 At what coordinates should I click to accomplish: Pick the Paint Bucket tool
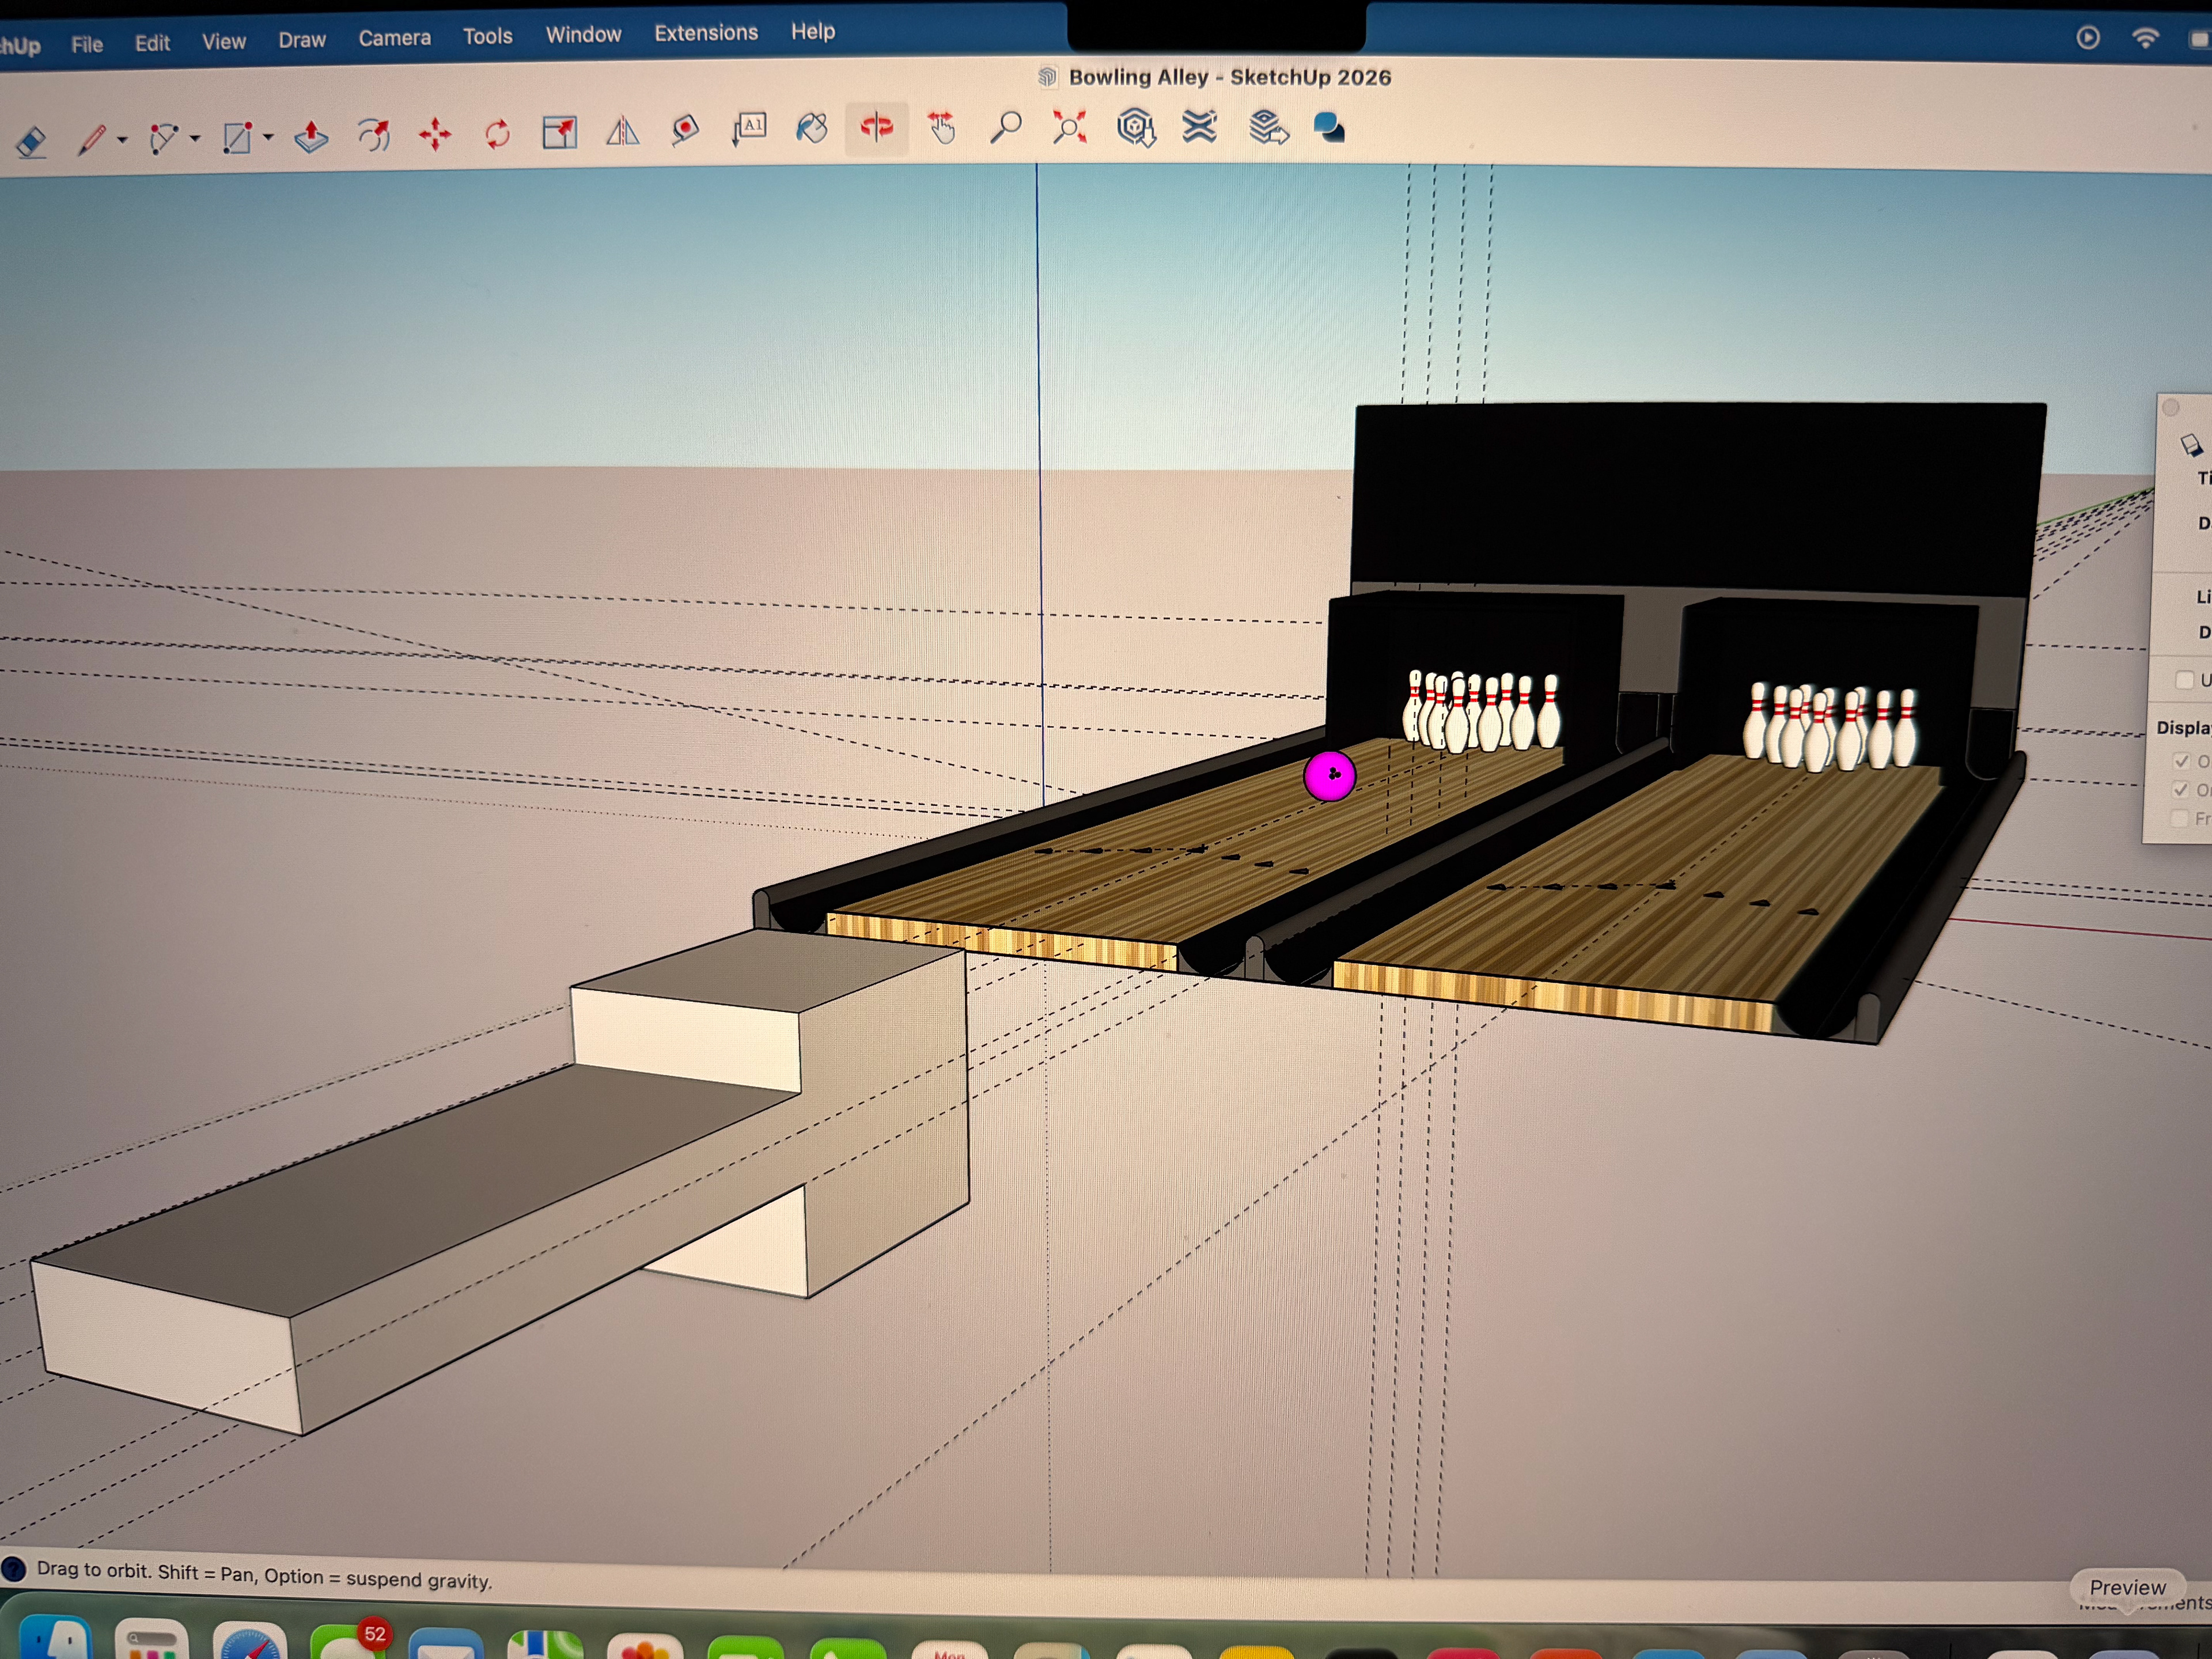[x=812, y=128]
